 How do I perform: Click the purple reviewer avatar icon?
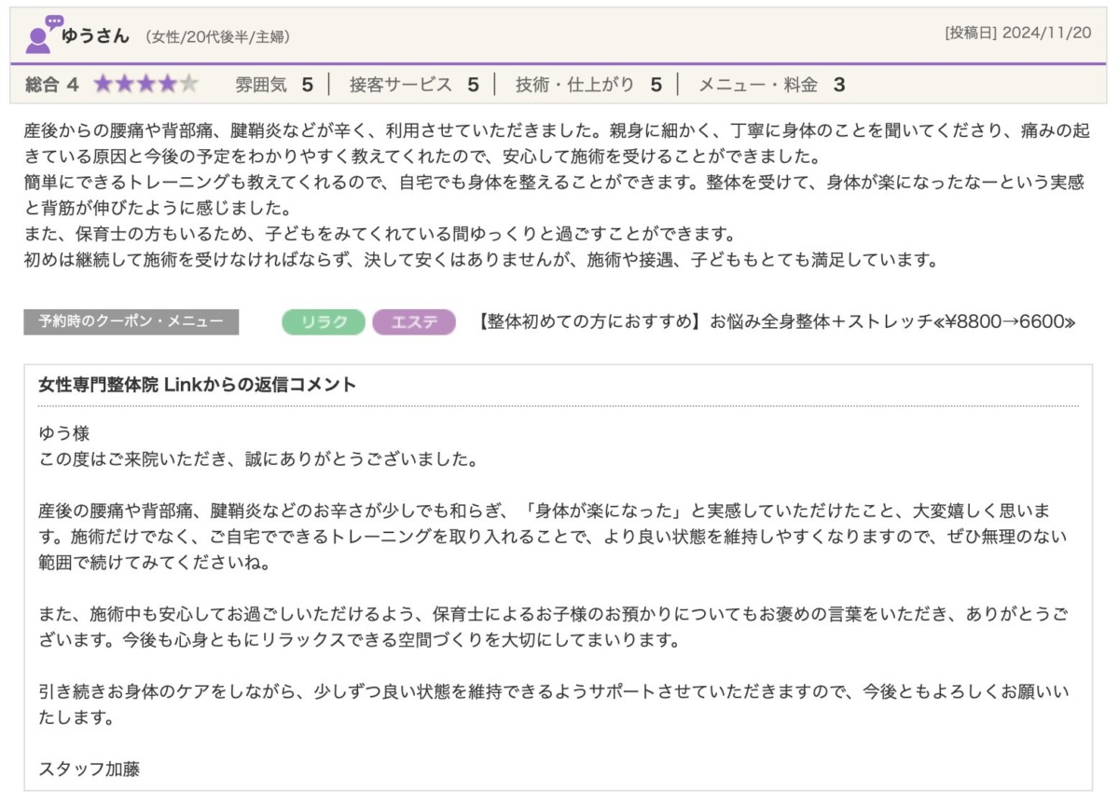point(37,40)
